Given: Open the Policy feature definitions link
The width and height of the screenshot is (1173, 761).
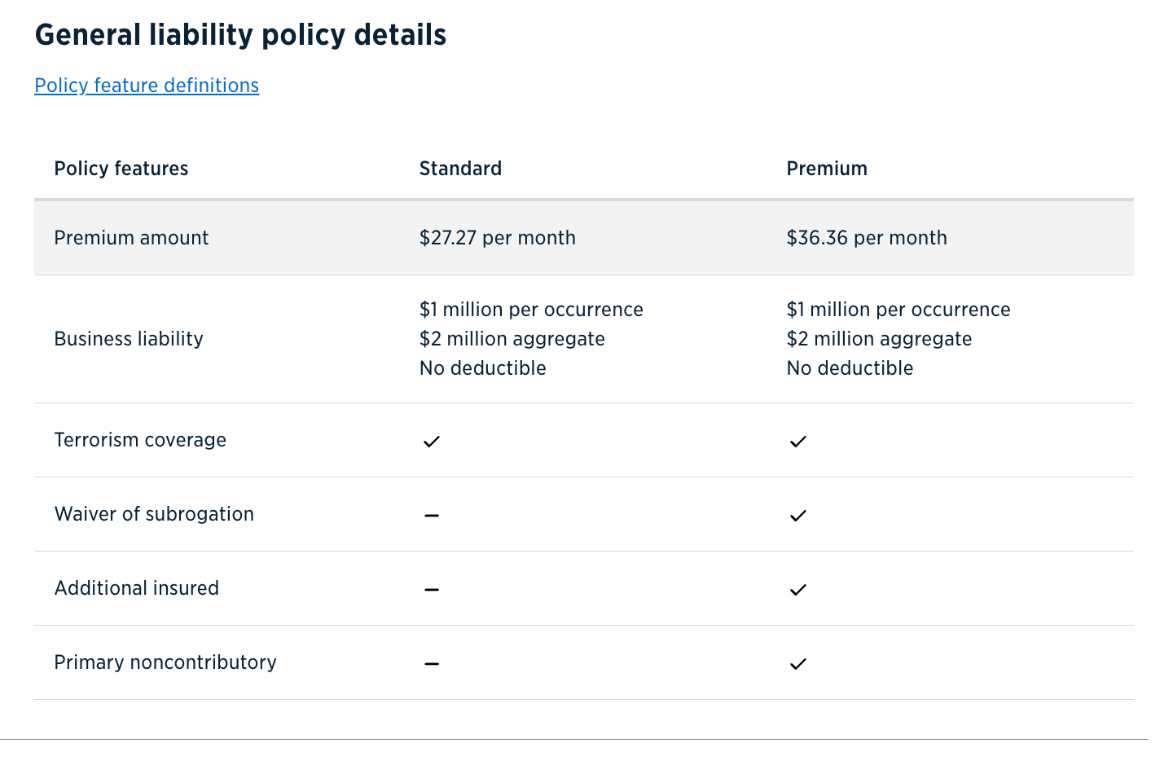Looking at the screenshot, I should [147, 86].
